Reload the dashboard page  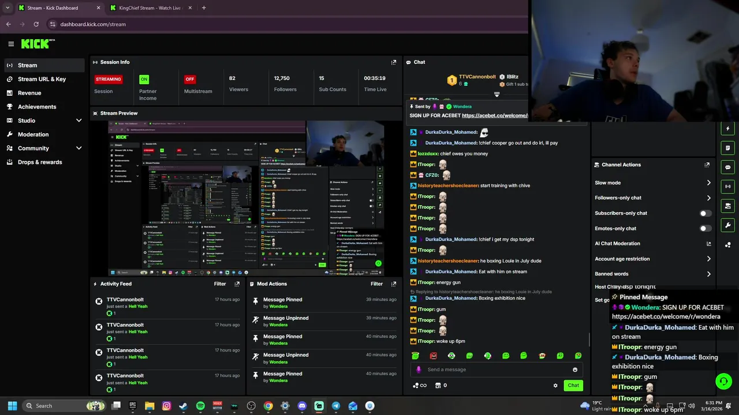pos(36,24)
